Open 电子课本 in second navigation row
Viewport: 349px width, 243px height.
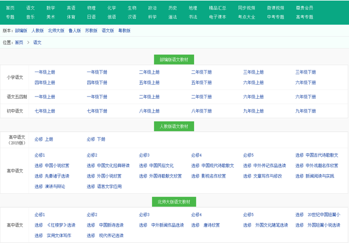pyautogui.click(x=218, y=17)
